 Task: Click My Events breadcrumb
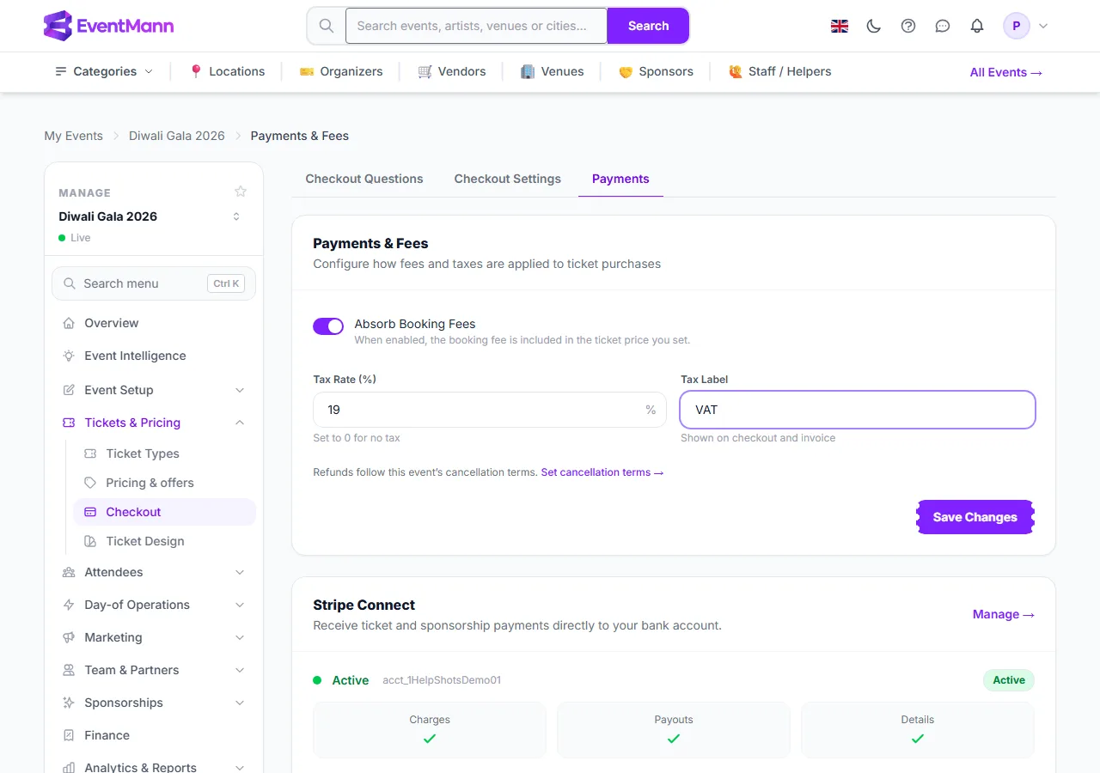coord(74,136)
